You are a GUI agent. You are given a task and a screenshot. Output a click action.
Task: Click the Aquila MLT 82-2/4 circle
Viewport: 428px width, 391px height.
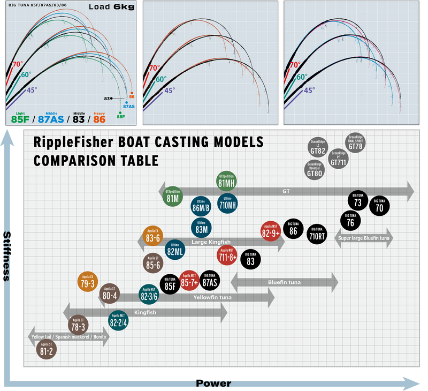pyautogui.click(x=118, y=320)
